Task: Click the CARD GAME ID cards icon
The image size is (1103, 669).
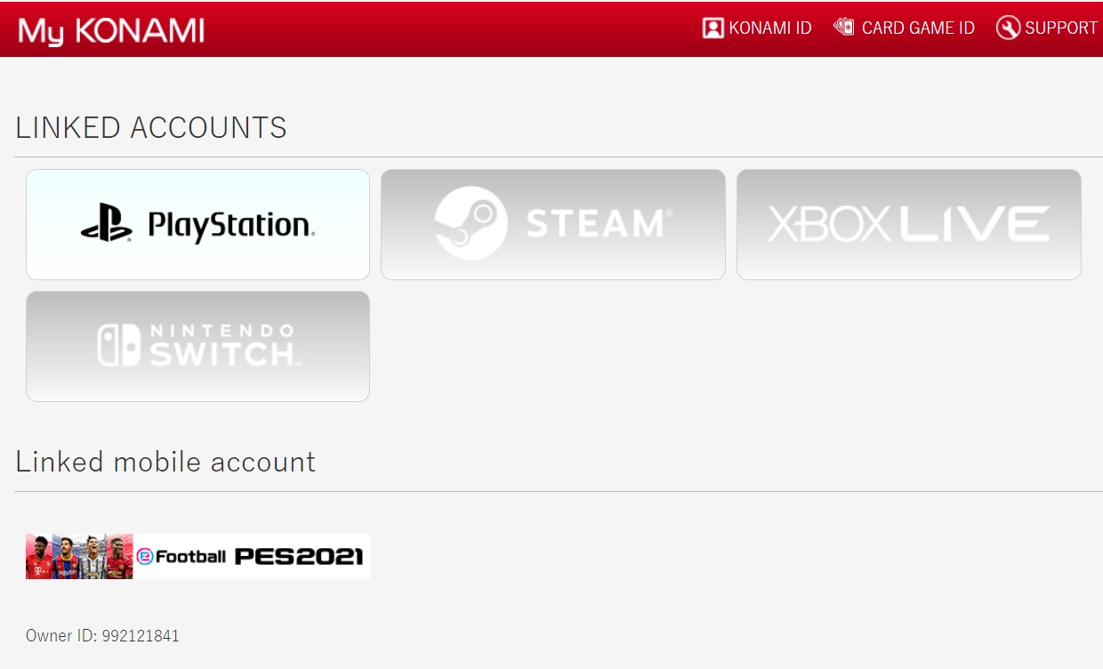Action: (x=843, y=27)
